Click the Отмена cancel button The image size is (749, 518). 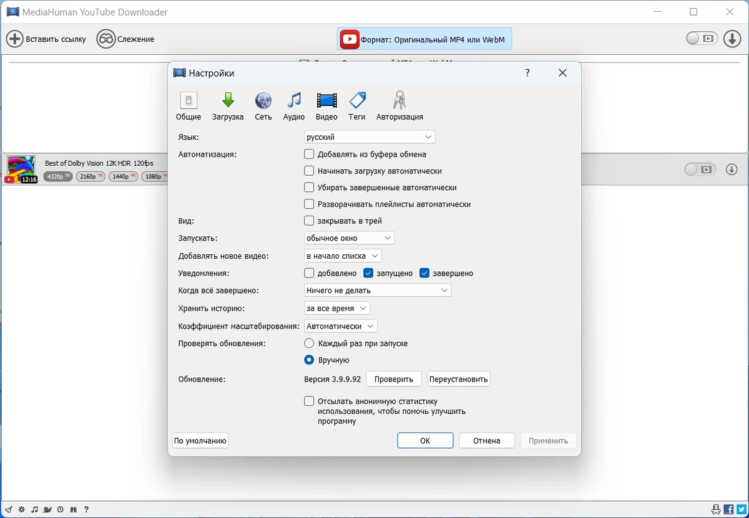[x=487, y=441]
